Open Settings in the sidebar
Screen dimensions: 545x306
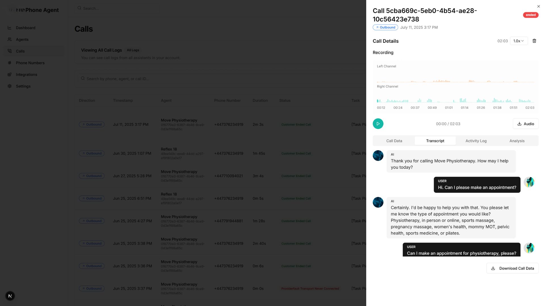coord(34,86)
